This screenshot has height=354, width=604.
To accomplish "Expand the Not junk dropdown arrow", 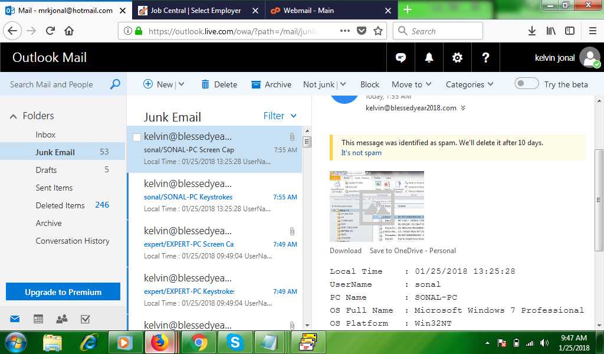I will [343, 84].
